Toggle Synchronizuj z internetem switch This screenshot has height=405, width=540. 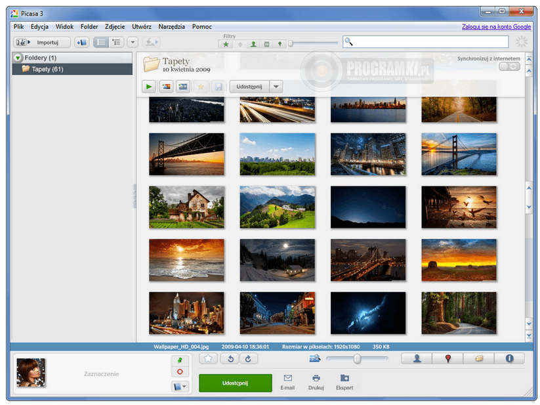(x=509, y=66)
